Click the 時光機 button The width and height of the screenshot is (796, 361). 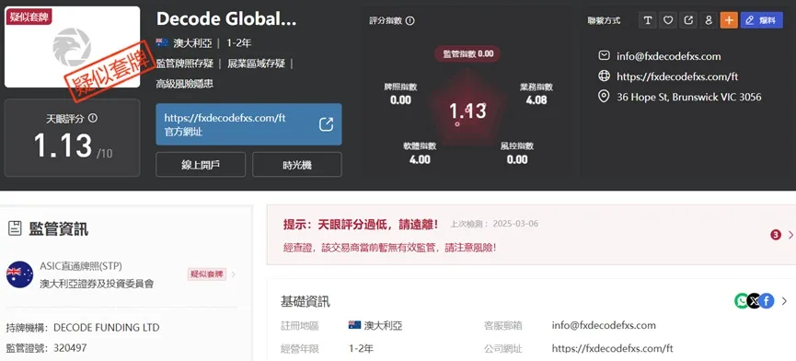coord(297,165)
